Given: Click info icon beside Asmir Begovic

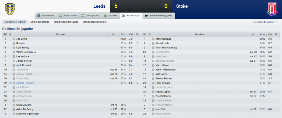Looking at the screenshot, I should point(153,39).
